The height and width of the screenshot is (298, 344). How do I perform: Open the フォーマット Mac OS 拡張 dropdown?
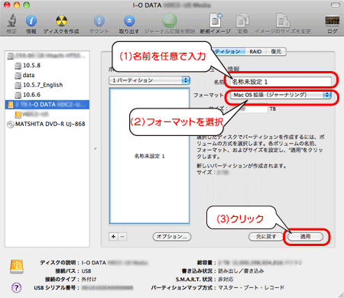[281, 95]
